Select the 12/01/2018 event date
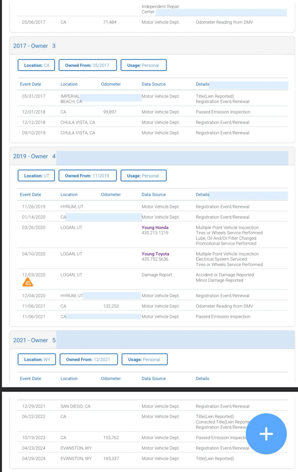The width and height of the screenshot is (298, 472). [x=34, y=112]
